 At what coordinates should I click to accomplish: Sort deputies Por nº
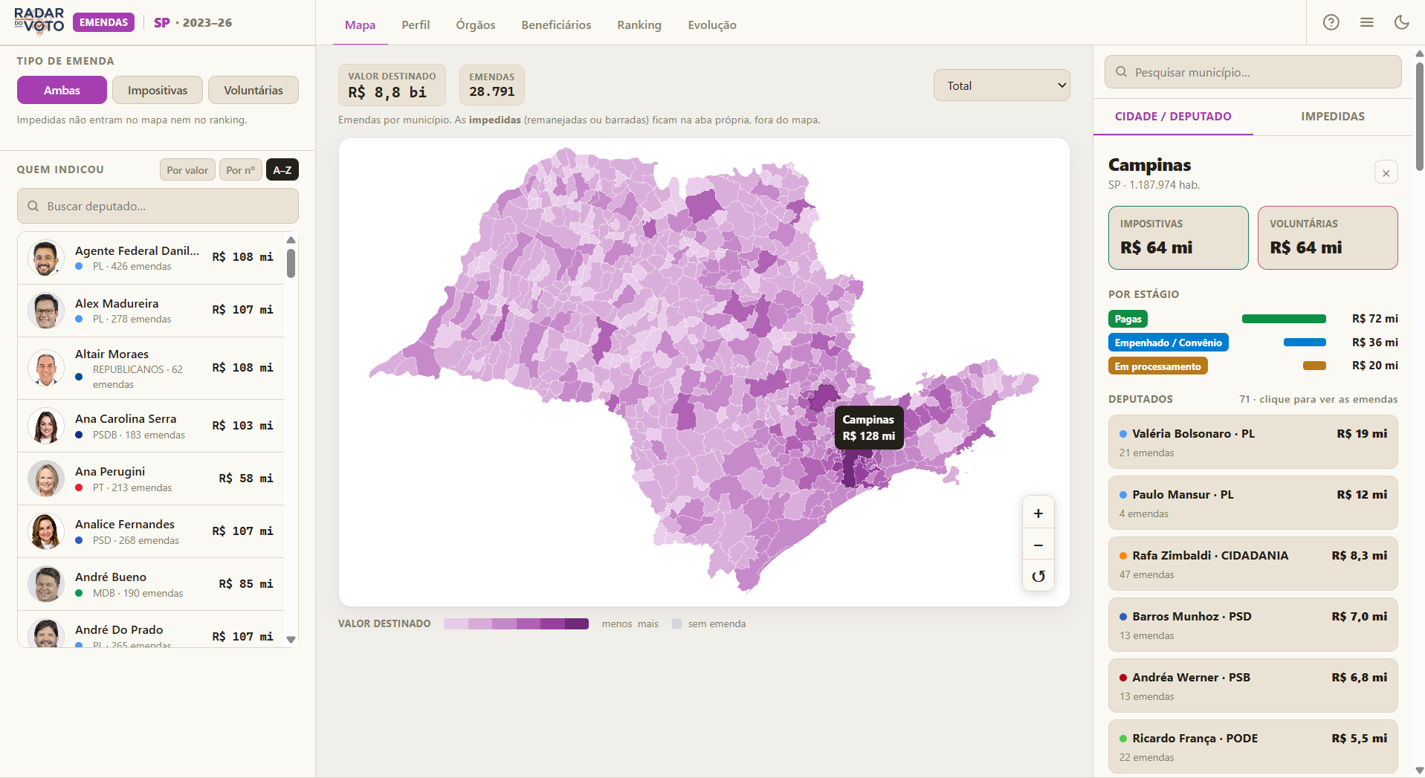pos(241,170)
